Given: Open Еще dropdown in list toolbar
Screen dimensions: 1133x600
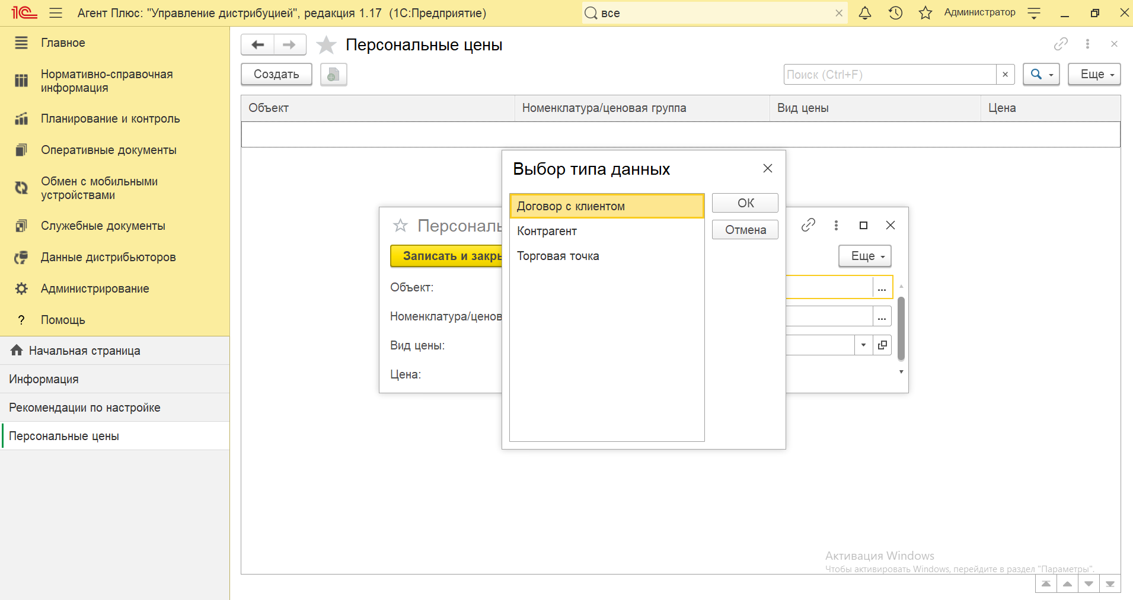Looking at the screenshot, I should (x=1094, y=75).
